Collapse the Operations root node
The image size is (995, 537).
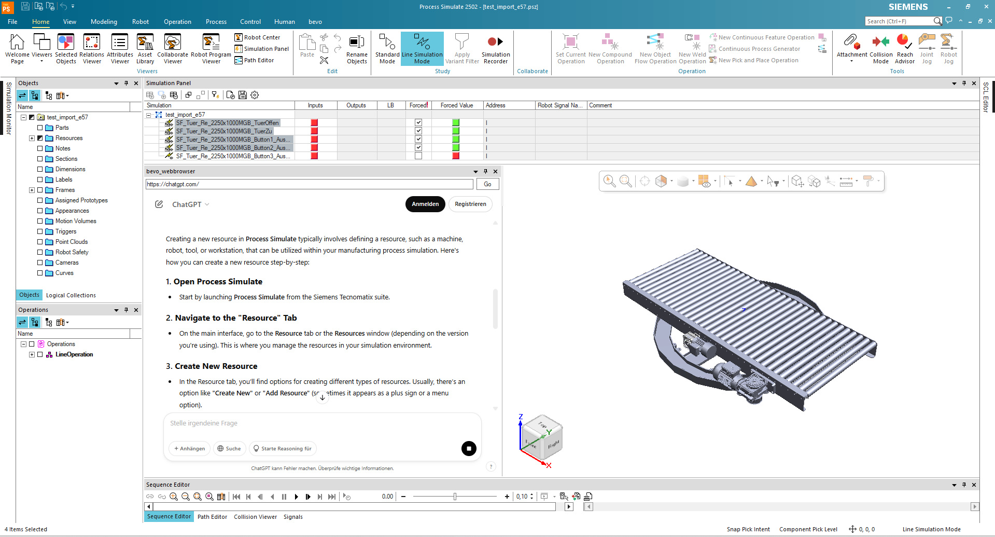[23, 344]
